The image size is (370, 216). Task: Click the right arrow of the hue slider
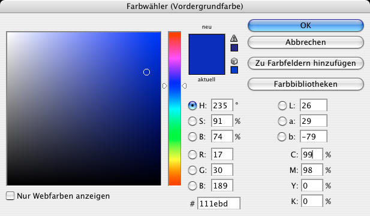click(184, 86)
